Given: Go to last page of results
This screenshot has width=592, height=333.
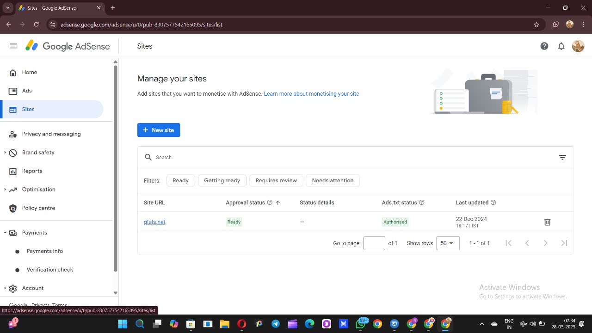Looking at the screenshot, I should pos(564,243).
